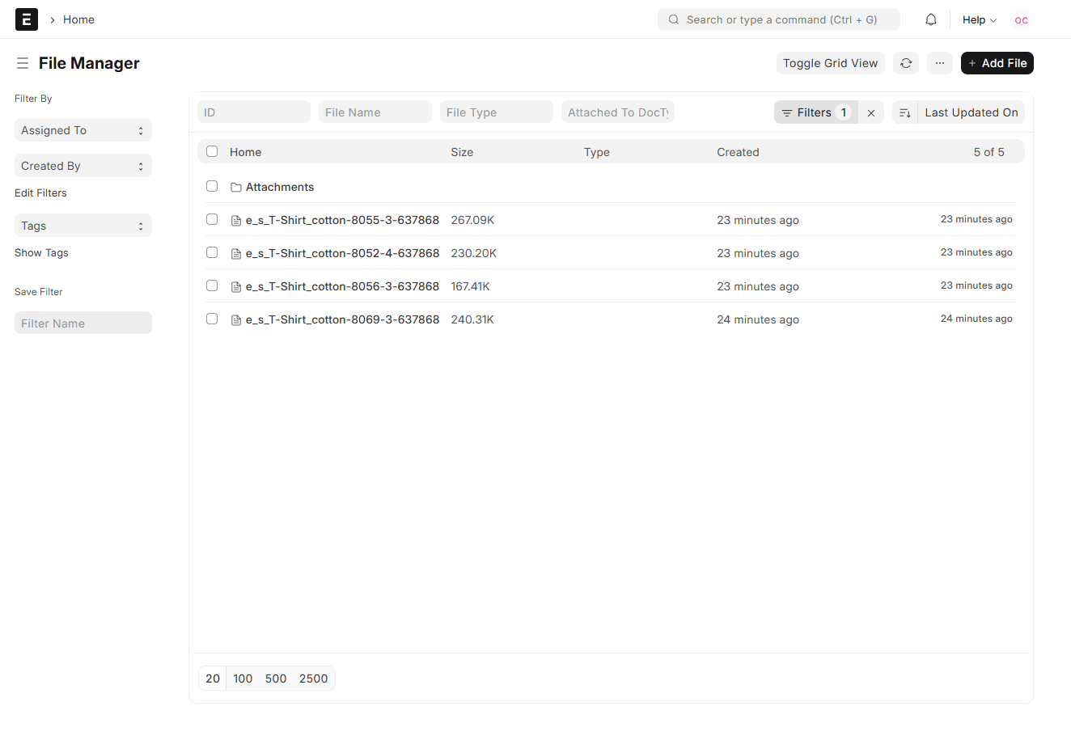
Task: Select checkbox for e_s_T-Shirt_cotton-8052-4-637868
Action: click(x=212, y=252)
